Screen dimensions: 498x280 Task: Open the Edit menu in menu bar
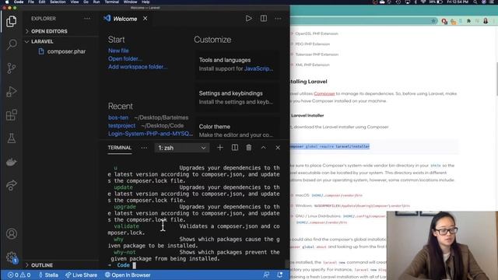[42, 2]
